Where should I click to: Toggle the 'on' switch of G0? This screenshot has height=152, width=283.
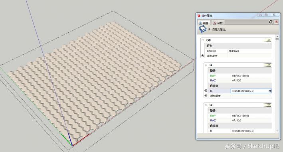[x=267, y=40]
